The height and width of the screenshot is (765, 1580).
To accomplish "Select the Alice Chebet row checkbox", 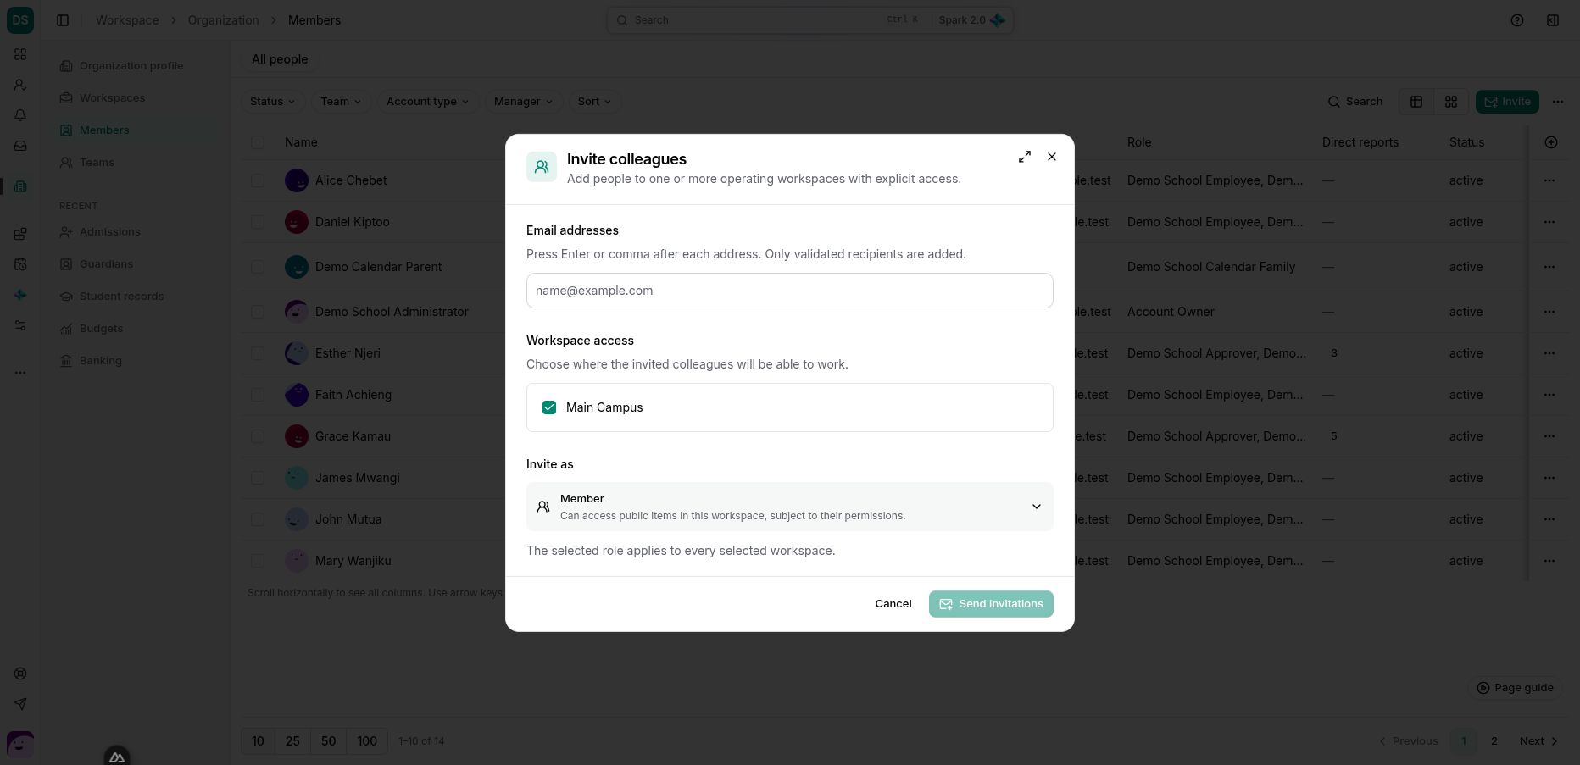I will [258, 180].
